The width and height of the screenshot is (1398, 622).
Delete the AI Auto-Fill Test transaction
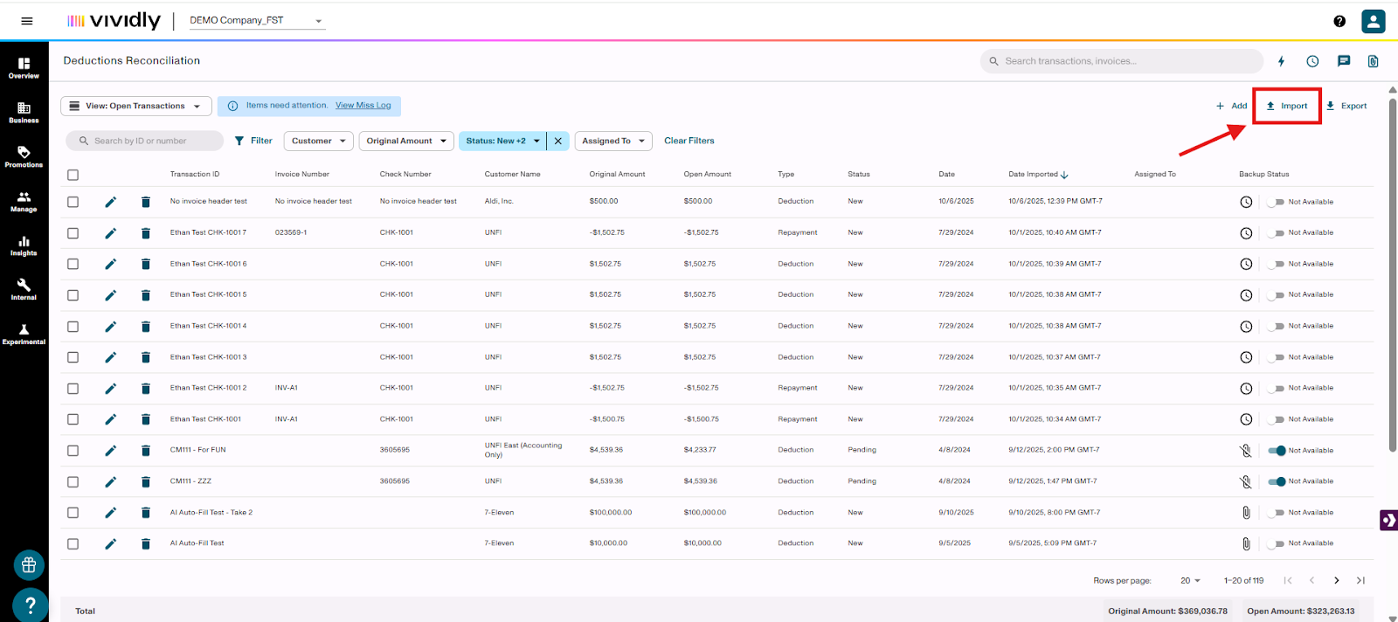click(146, 544)
